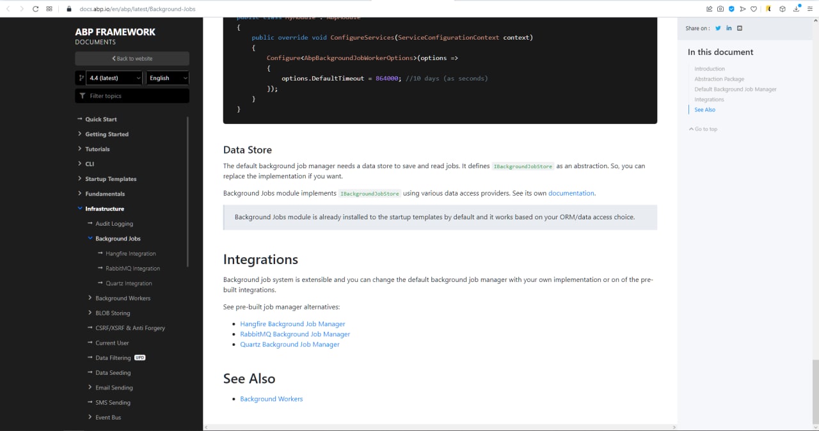Reload the page with the refresh icon
The height and width of the screenshot is (431, 819).
point(35,9)
